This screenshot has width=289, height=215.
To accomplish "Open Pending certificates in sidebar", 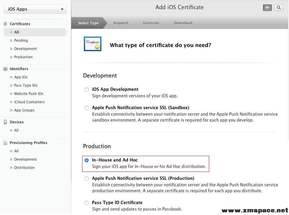I will (21, 41).
